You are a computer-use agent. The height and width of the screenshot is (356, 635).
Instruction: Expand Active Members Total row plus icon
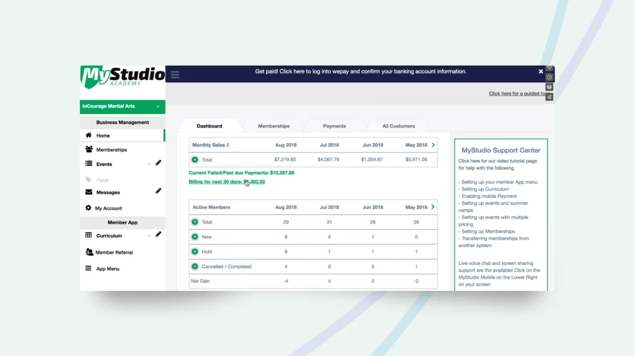coord(195,222)
